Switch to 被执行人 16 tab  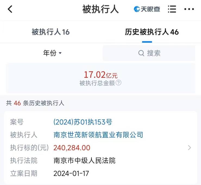(51, 32)
